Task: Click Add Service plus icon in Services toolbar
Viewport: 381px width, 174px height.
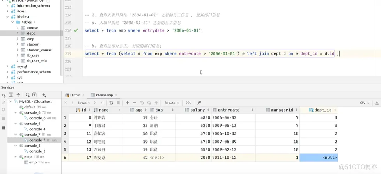Action: (x=44, y=95)
